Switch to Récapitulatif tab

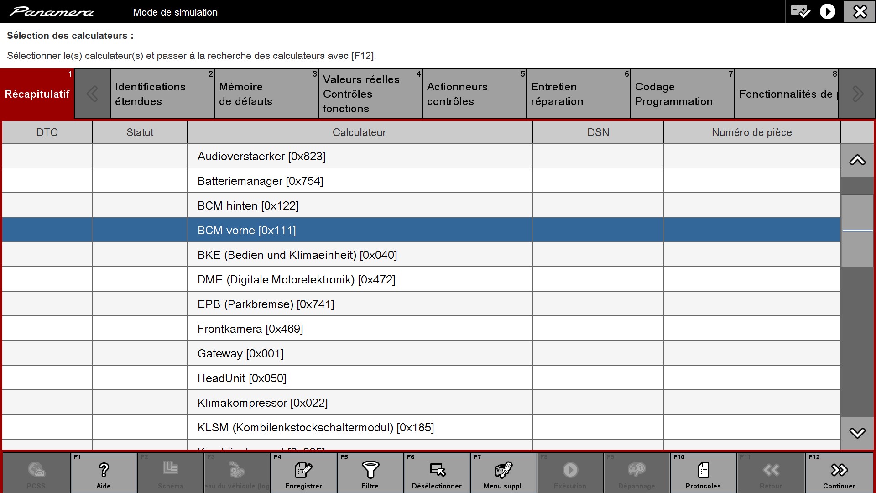(37, 94)
